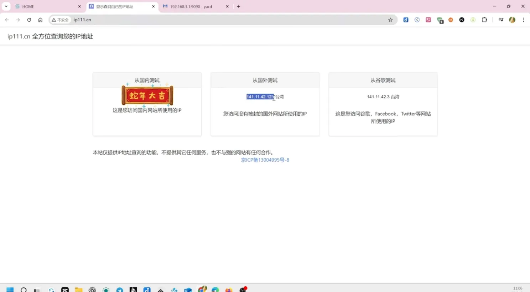530x292 pixels.
Task: Click the '不安全' site security indicator
Action: tap(60, 20)
